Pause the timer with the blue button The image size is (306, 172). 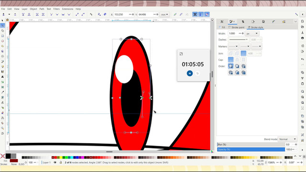[x=190, y=73]
